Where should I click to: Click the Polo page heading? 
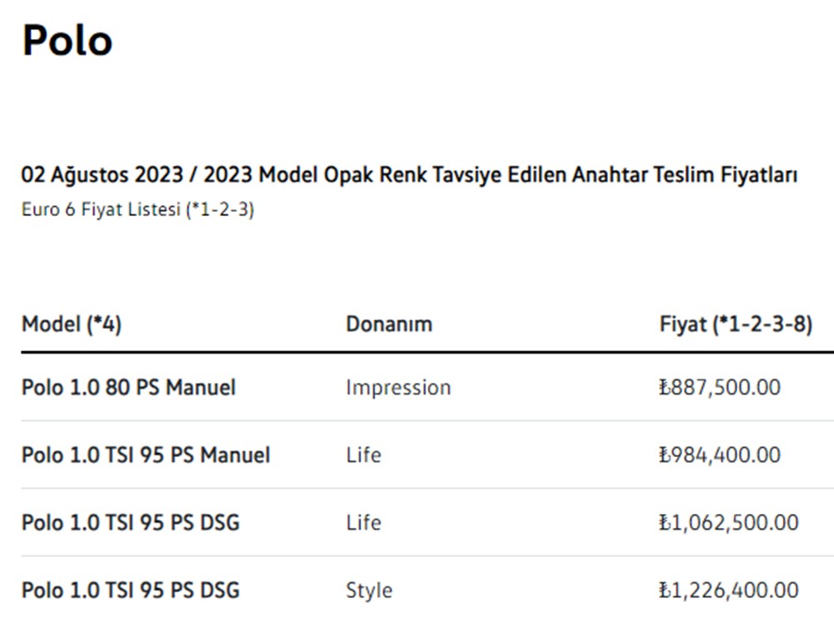(67, 40)
